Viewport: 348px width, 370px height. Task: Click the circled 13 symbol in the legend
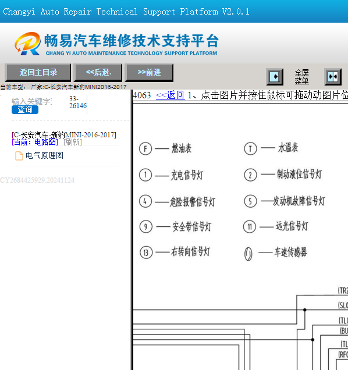[146, 252]
